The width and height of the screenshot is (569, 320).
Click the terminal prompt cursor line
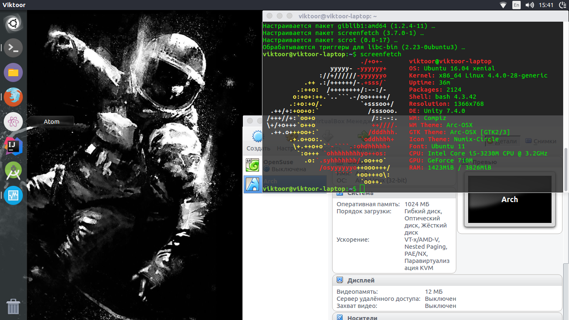click(314, 189)
